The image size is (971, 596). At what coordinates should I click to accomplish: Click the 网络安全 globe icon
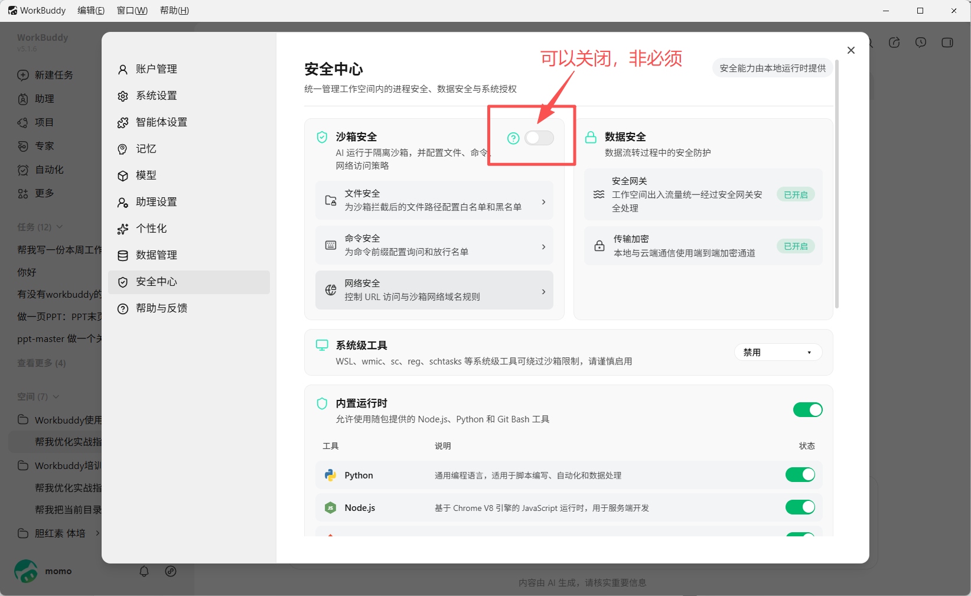[x=331, y=290]
